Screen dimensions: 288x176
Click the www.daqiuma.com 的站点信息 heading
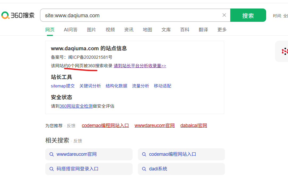89,48
